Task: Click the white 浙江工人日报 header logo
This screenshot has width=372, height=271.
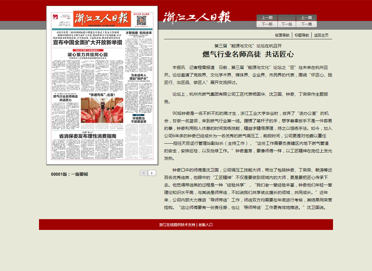Action: (197, 17)
